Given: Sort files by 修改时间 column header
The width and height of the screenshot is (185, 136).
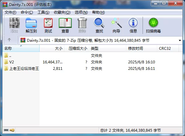Looking at the screenshot, I should (x=142, y=49).
